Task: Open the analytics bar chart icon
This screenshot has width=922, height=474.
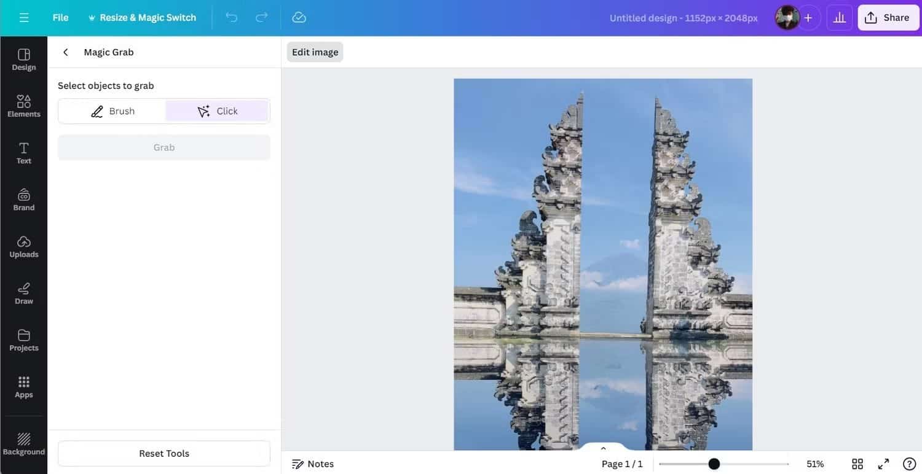Action: coord(840,18)
